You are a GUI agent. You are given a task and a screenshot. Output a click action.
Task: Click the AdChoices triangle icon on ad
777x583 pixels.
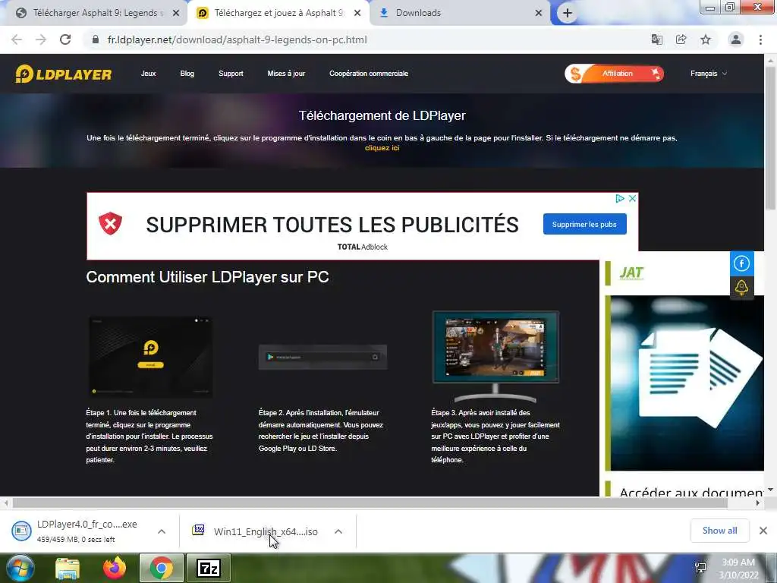(x=619, y=198)
